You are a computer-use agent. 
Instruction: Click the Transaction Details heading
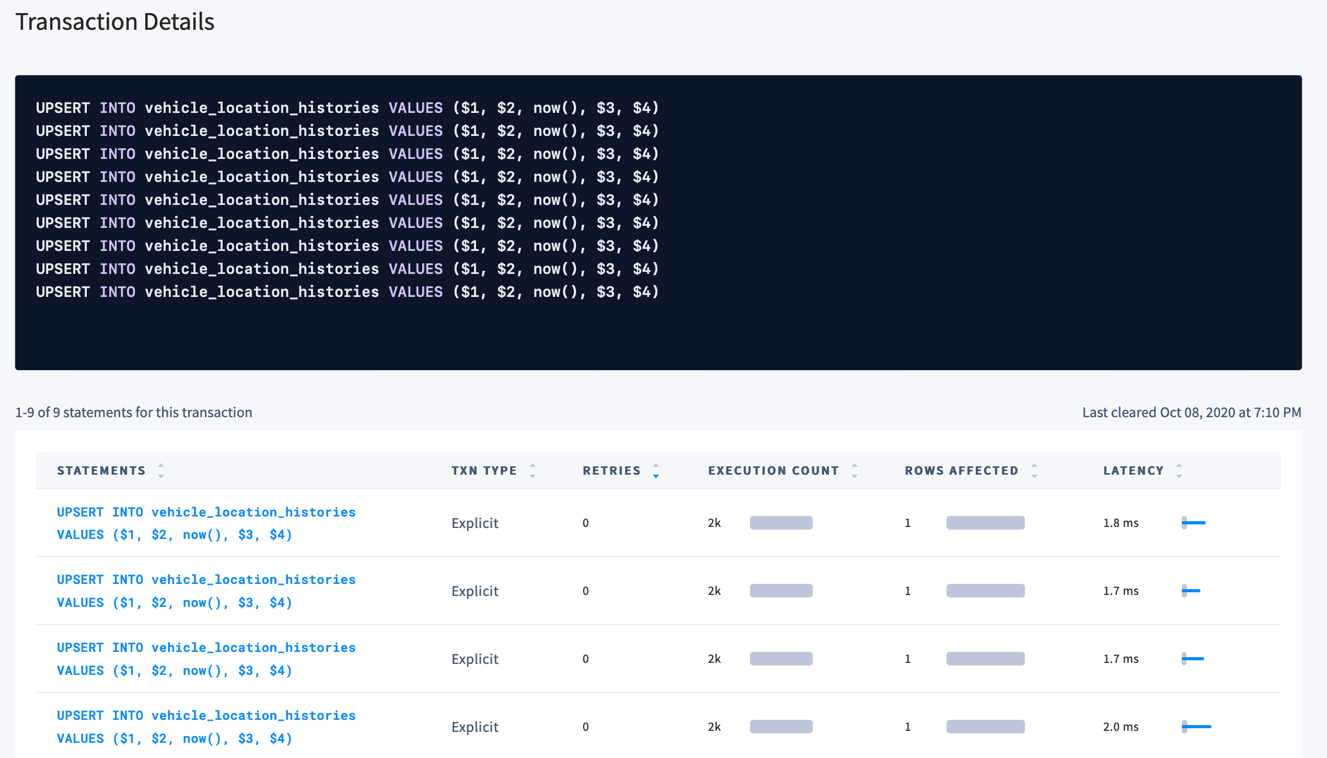[x=116, y=21]
